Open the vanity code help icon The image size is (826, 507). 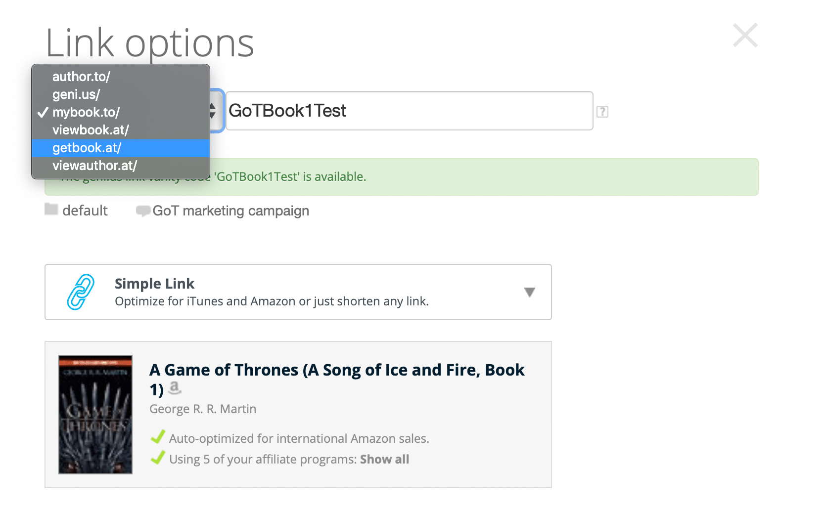click(602, 112)
